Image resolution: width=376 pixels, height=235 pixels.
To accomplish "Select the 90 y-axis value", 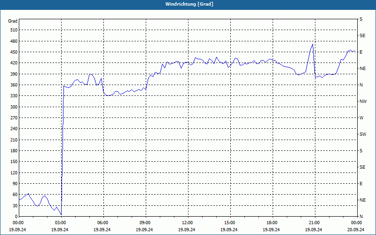I will pos(15,184).
